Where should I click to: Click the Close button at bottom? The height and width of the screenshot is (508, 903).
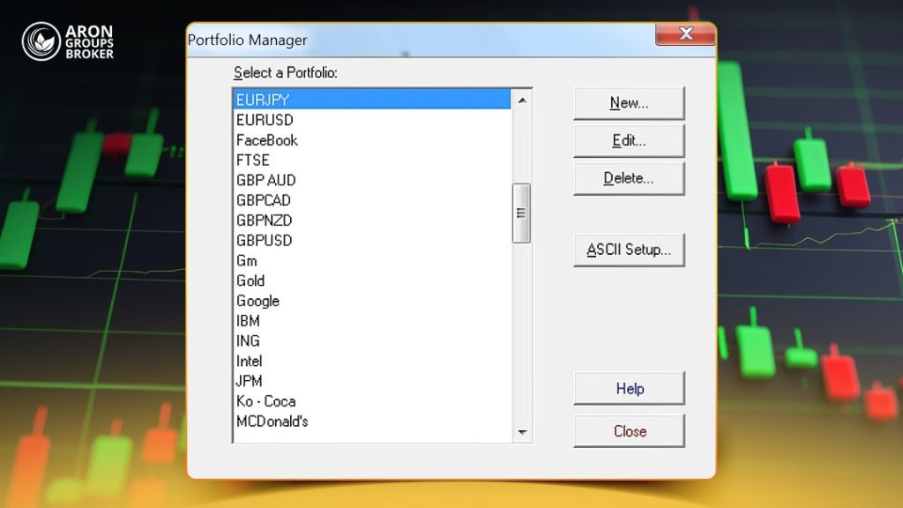629,431
